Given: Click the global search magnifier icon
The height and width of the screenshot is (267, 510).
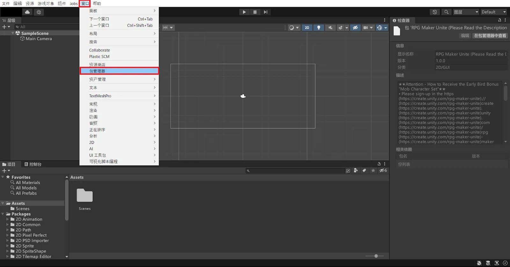Looking at the screenshot, I should (446, 12).
